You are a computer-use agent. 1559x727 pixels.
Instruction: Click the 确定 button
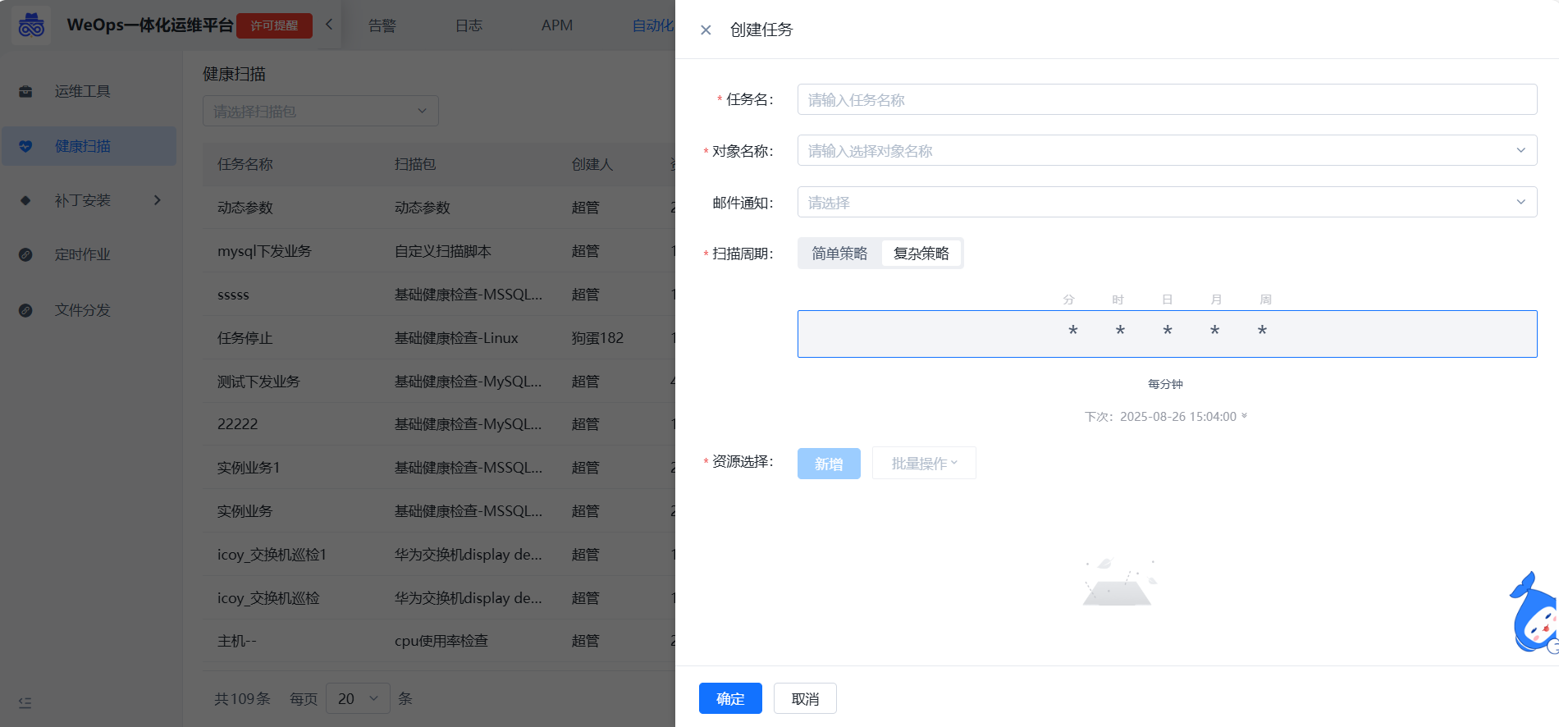click(729, 698)
